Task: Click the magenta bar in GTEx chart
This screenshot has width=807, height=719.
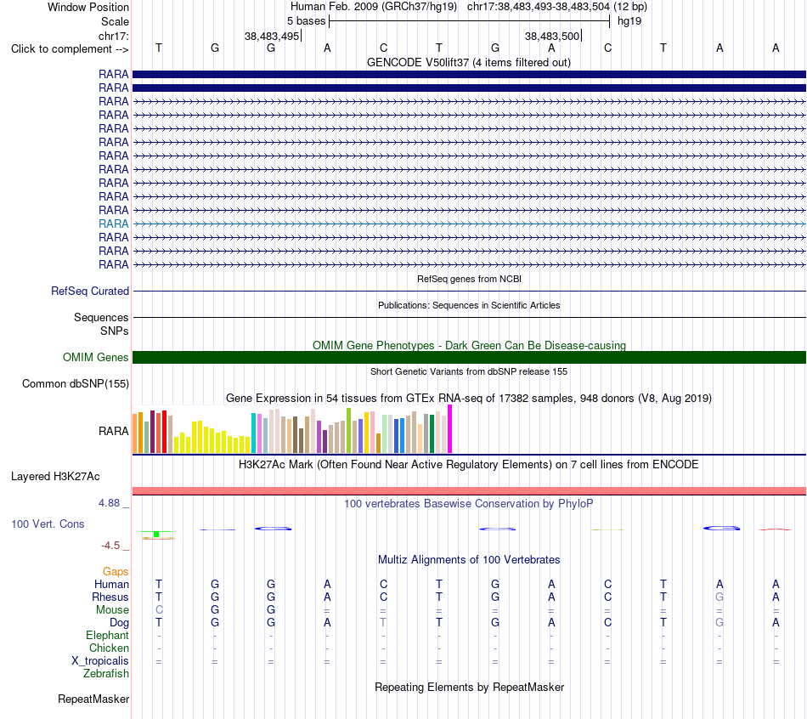Action: [x=450, y=429]
